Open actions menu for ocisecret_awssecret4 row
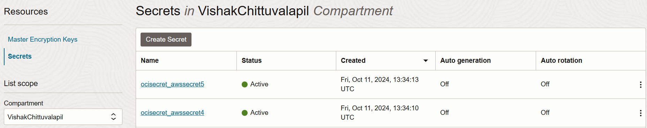The width and height of the screenshot is (647, 128). point(640,113)
